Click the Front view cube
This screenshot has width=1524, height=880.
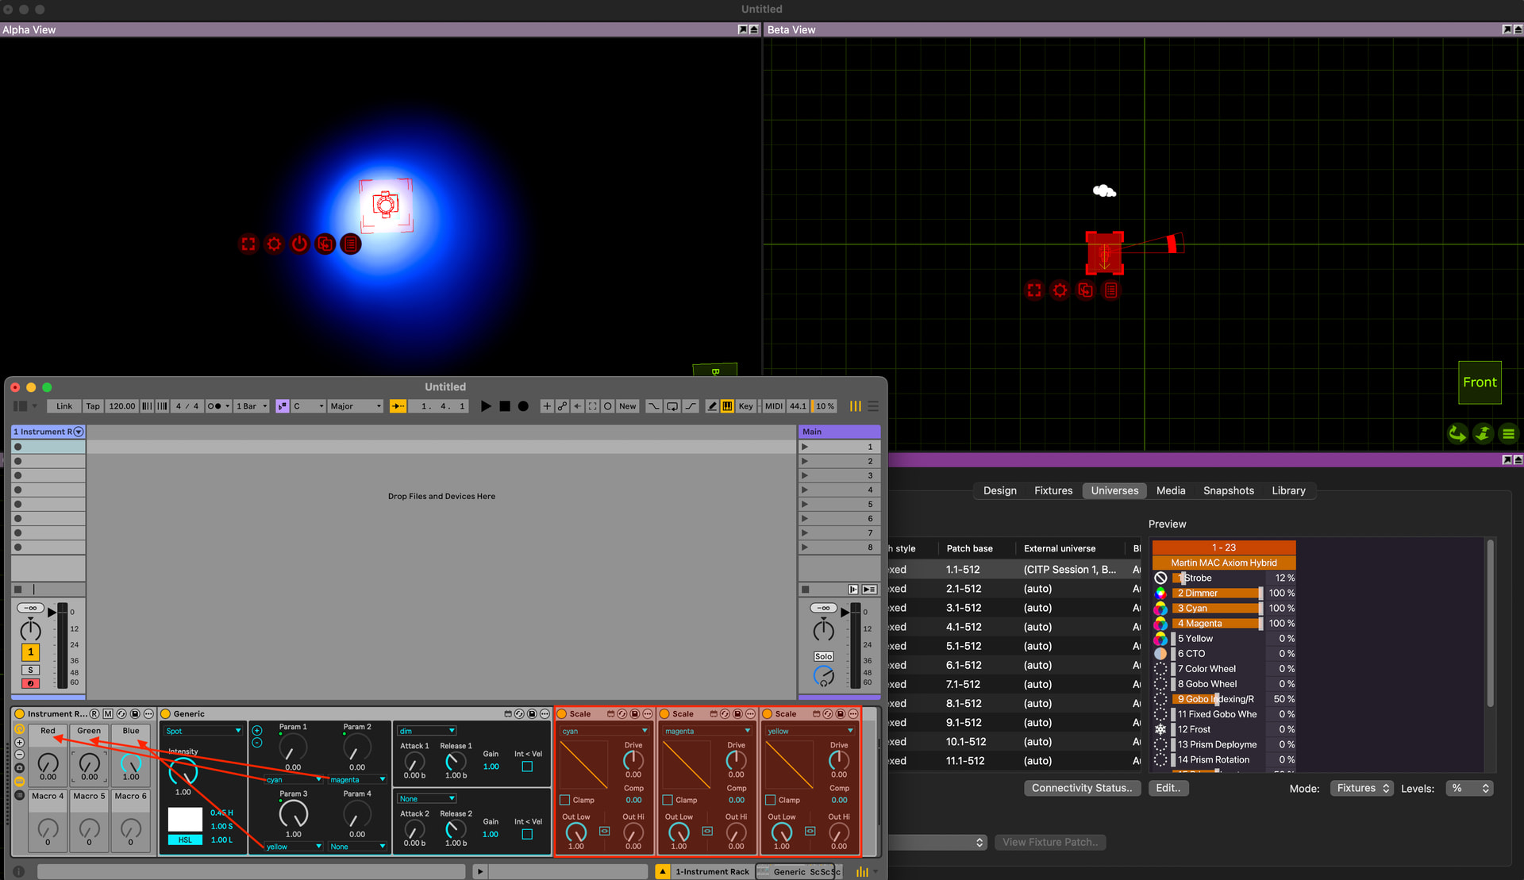[x=1479, y=382]
